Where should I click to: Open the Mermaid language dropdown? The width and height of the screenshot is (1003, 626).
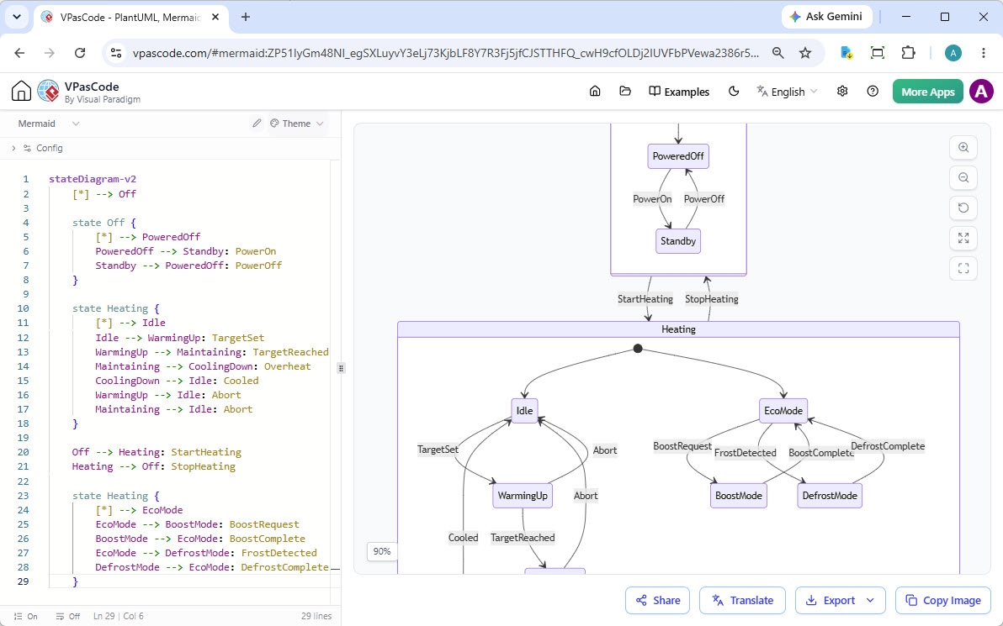tap(49, 124)
